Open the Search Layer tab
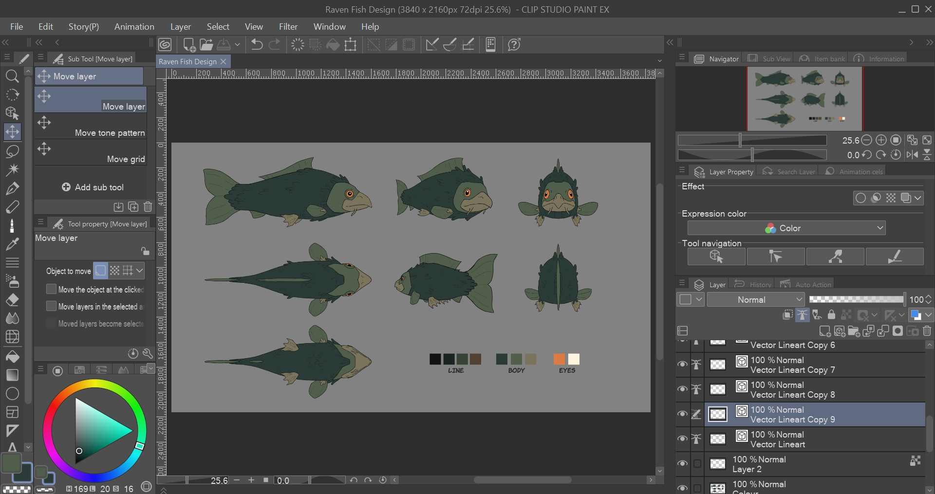The image size is (935, 494). coord(789,171)
